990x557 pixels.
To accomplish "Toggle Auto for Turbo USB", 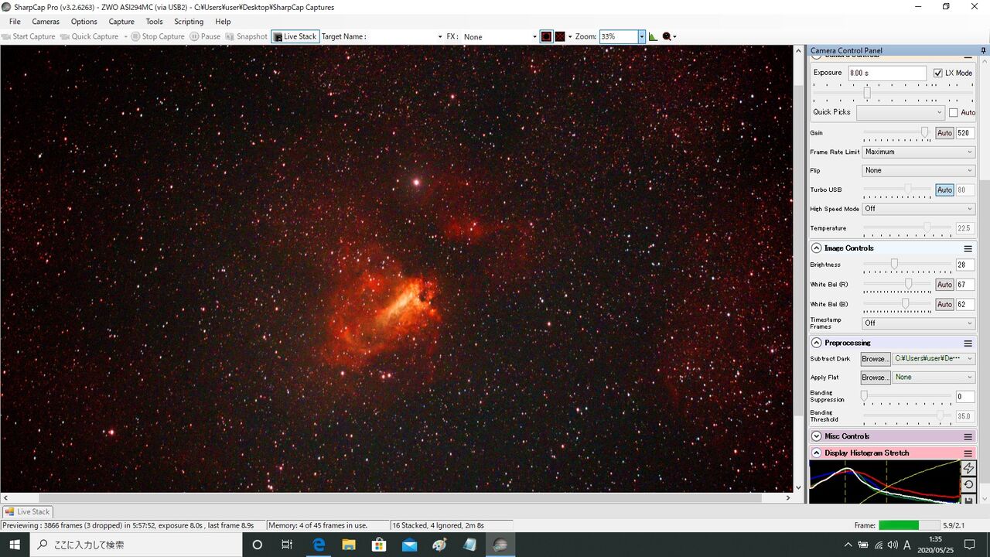I will pos(944,190).
